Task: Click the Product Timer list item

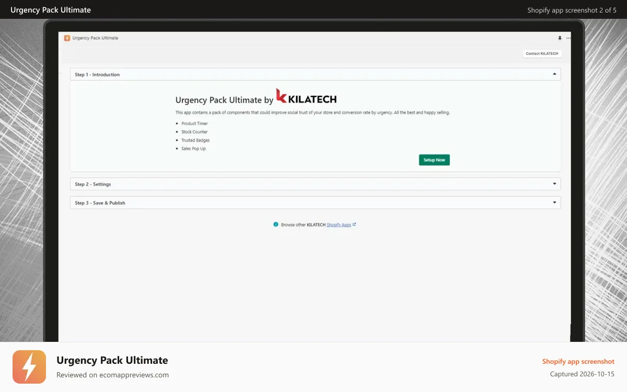Action: tap(194, 124)
